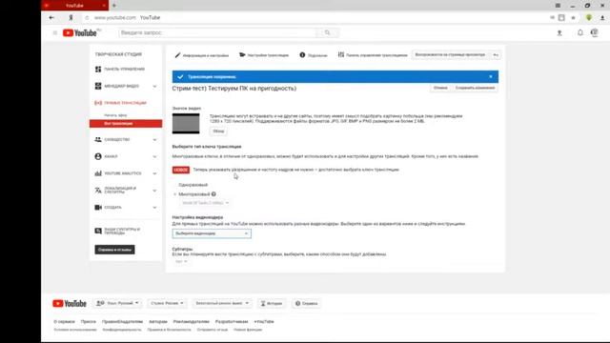The height and width of the screenshot is (343, 610).
Task: Expand Создать sidebar section
Action: 154,208
